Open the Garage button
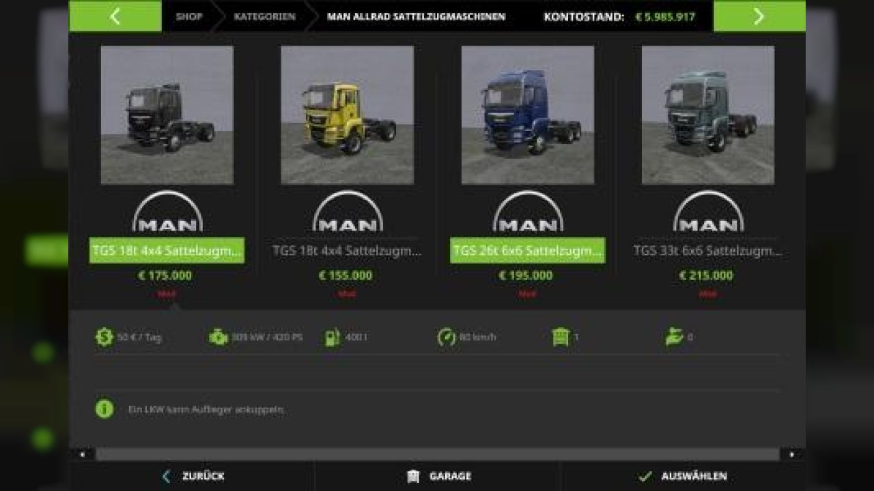 tap(438, 477)
